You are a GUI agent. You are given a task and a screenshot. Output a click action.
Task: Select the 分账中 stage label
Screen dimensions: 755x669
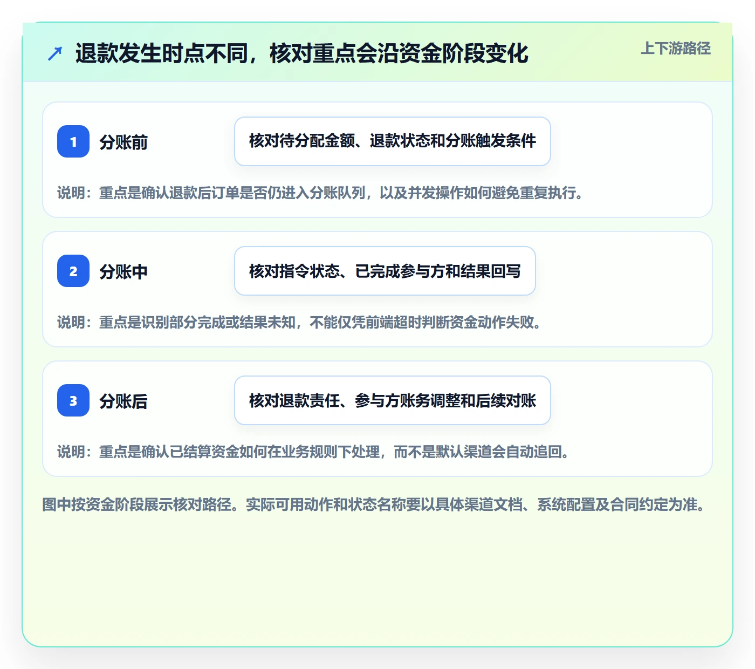123,272
